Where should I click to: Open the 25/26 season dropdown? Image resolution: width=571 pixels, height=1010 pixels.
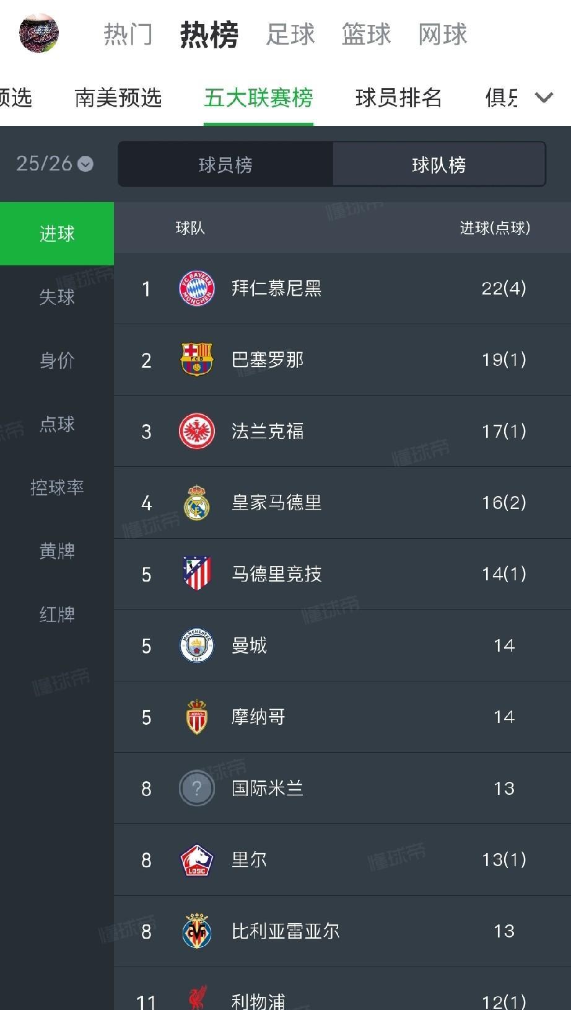[x=54, y=164]
